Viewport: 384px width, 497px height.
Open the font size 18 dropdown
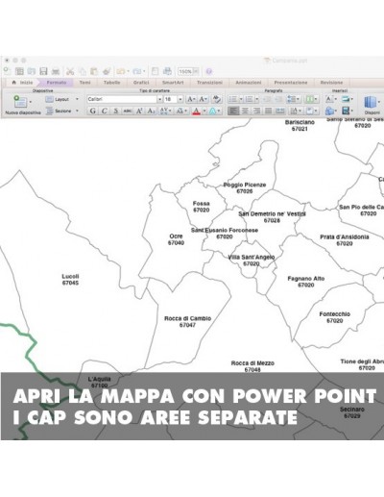pos(180,99)
